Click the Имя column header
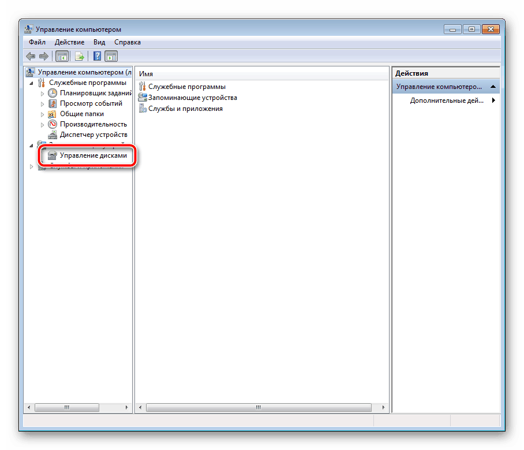 (x=145, y=74)
